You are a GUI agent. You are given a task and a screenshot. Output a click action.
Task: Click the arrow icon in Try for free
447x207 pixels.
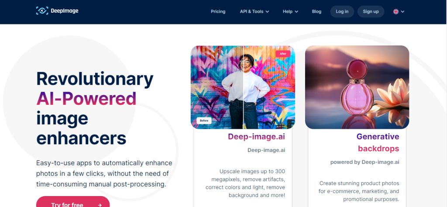coord(100,205)
